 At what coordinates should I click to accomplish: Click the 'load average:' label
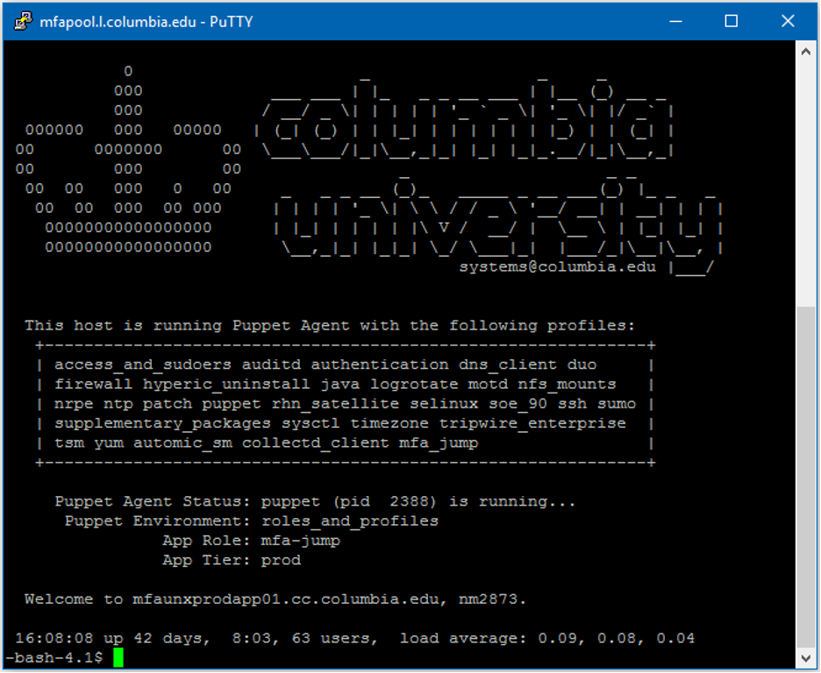[463, 639]
